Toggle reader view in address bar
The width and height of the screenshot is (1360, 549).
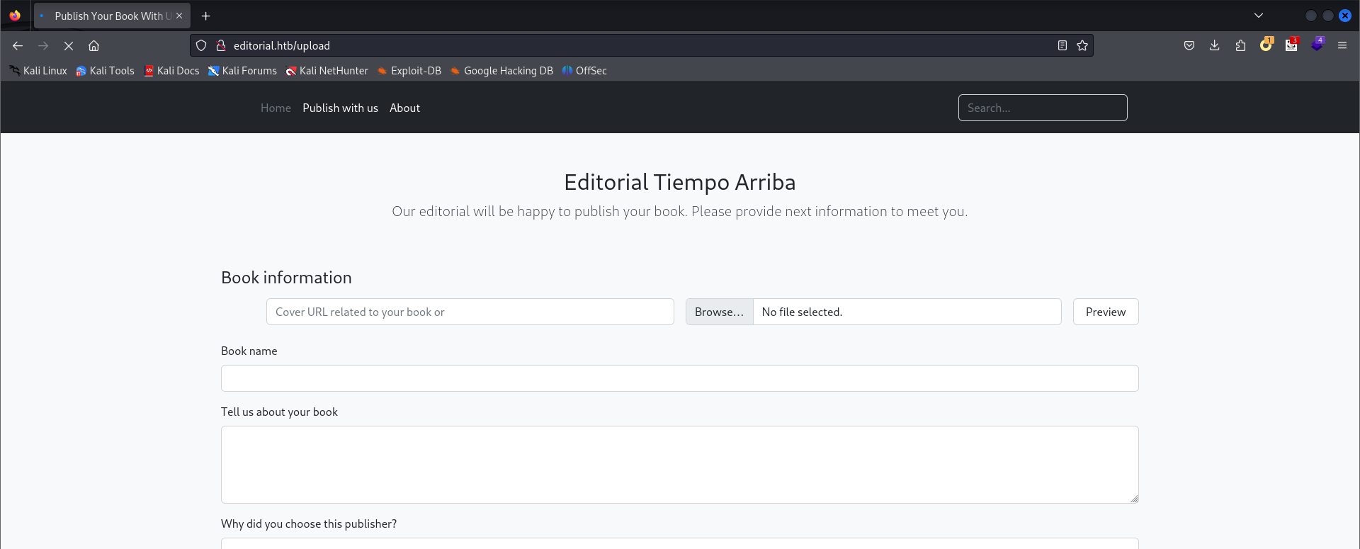(1062, 45)
